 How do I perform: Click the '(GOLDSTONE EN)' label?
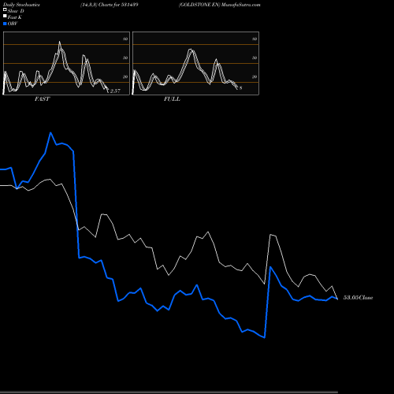click(x=199, y=5)
